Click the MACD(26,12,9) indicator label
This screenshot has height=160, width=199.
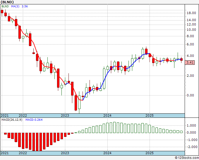(12, 120)
